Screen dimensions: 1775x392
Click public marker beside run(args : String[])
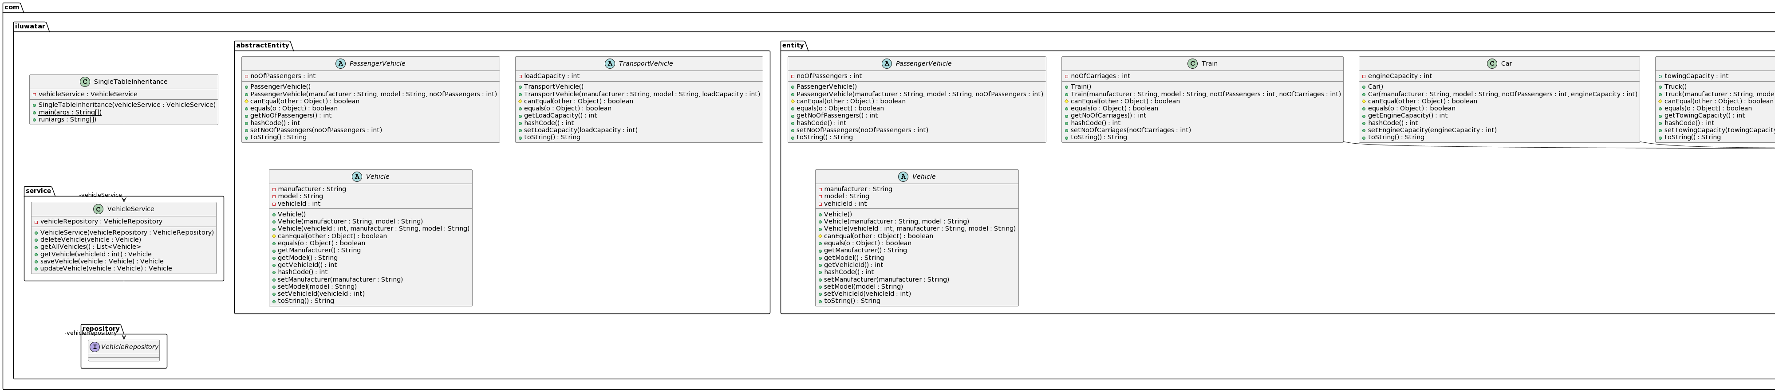coord(35,120)
